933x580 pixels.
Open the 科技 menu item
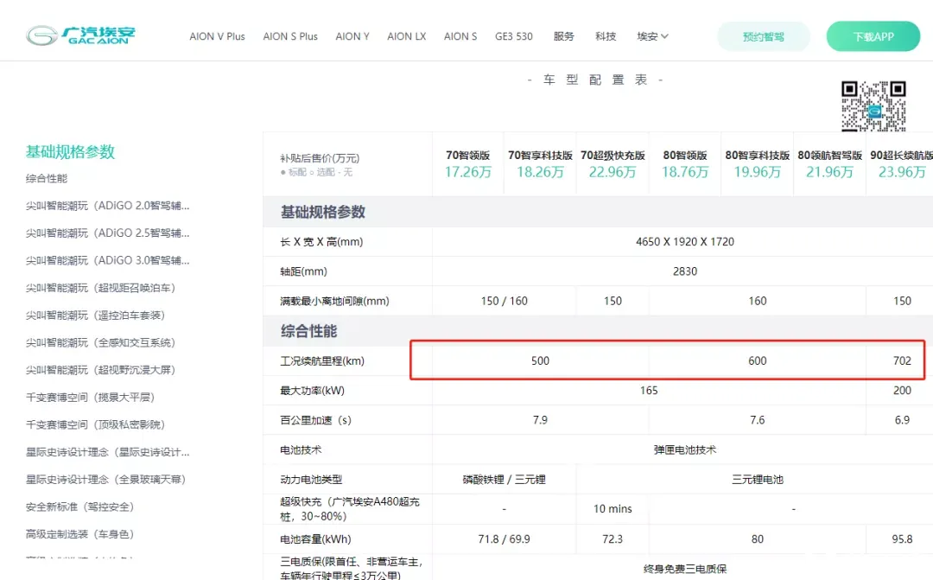606,36
